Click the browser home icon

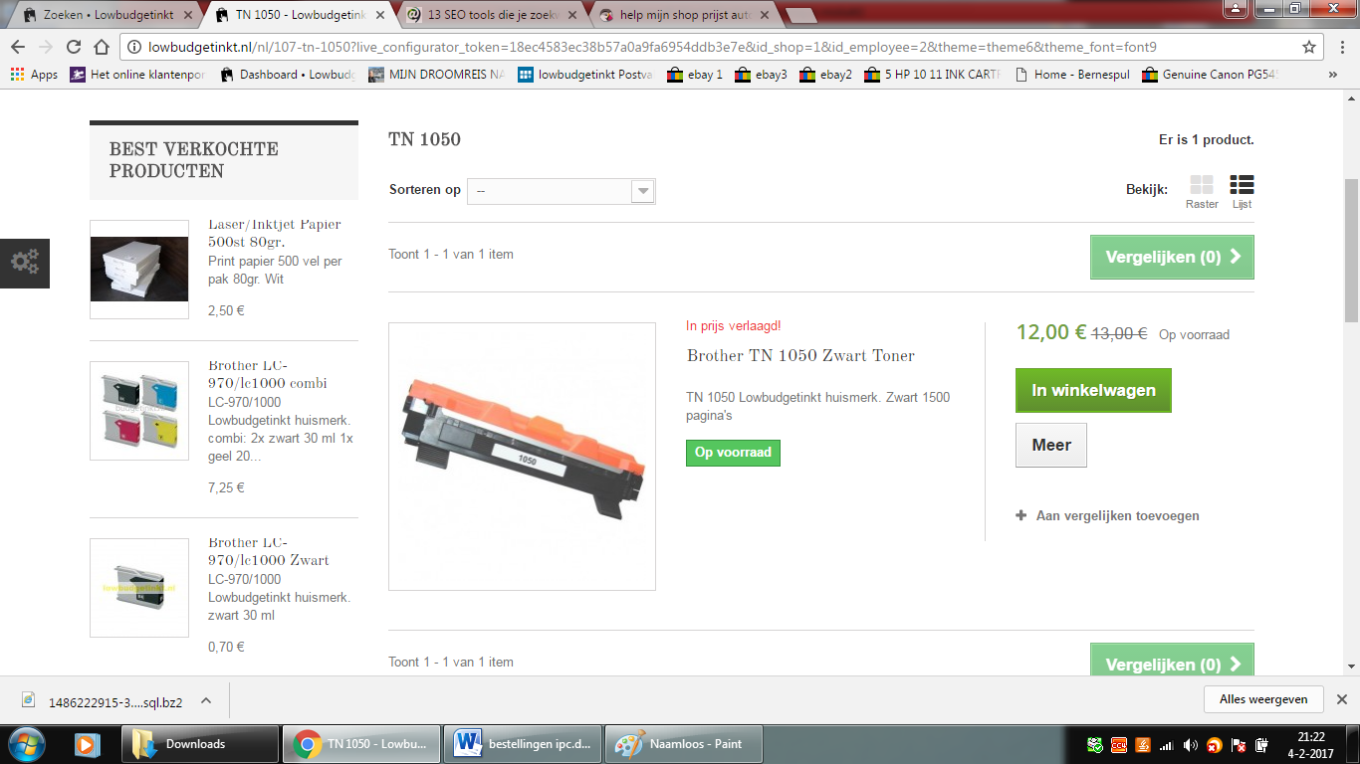[101, 47]
